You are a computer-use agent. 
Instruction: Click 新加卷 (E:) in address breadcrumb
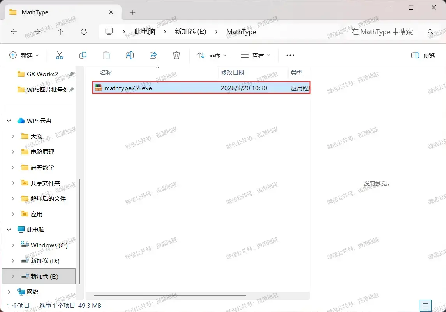coord(190,32)
